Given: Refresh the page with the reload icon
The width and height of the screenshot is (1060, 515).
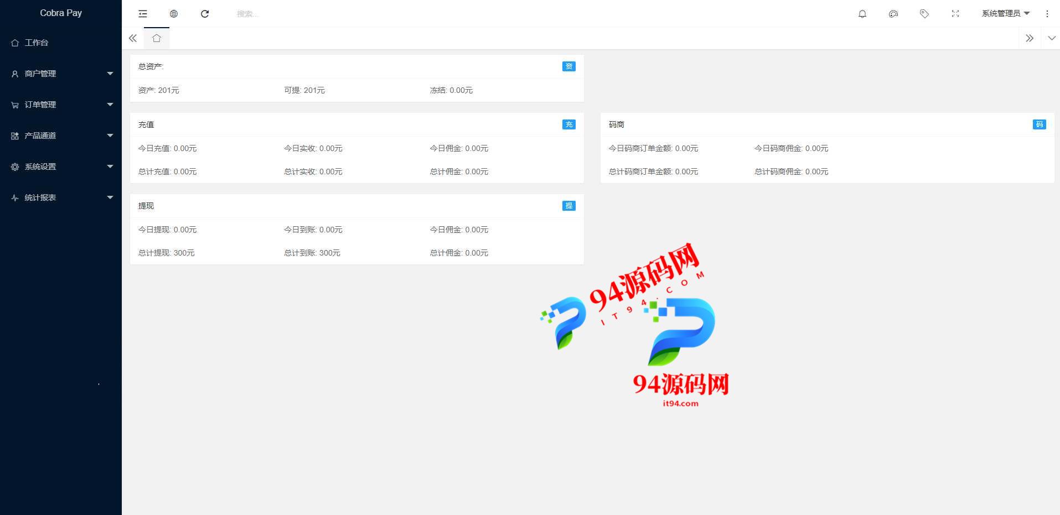Looking at the screenshot, I should 205,14.
